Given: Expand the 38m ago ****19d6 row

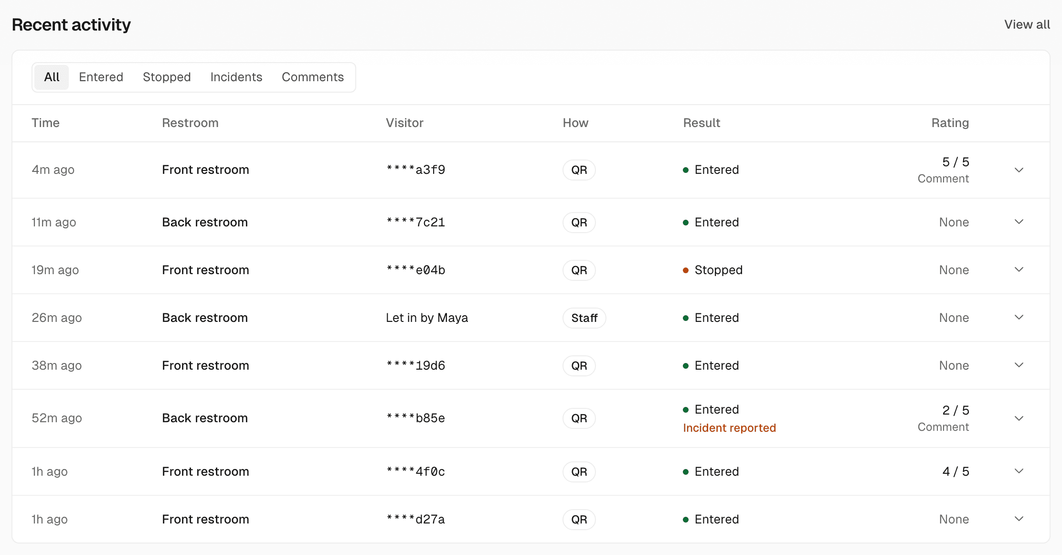Looking at the screenshot, I should (1019, 365).
